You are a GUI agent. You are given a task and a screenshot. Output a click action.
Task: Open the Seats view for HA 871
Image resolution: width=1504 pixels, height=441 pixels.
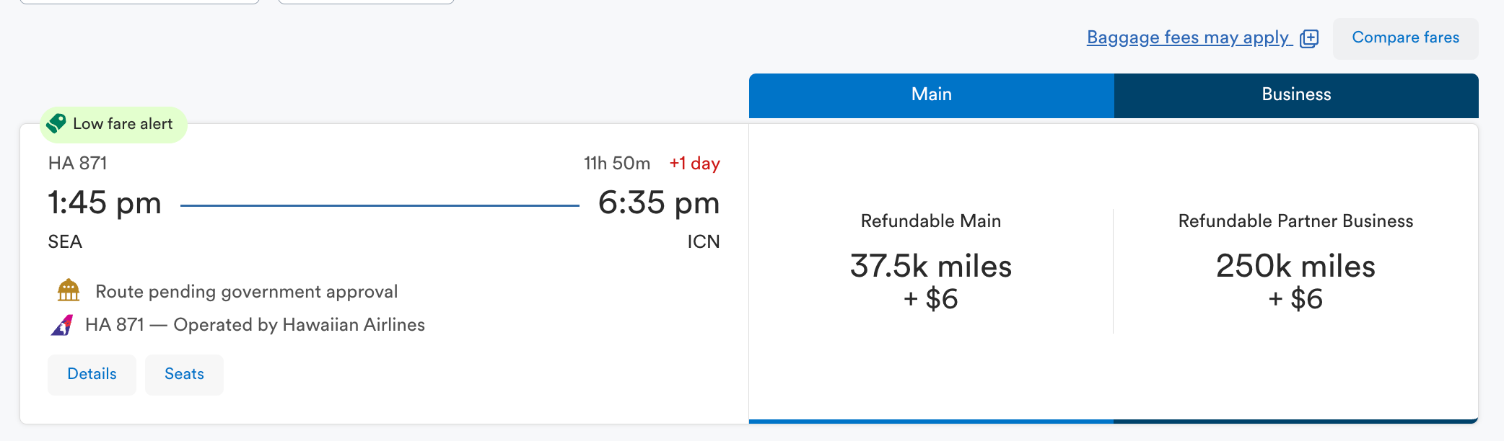coord(183,374)
